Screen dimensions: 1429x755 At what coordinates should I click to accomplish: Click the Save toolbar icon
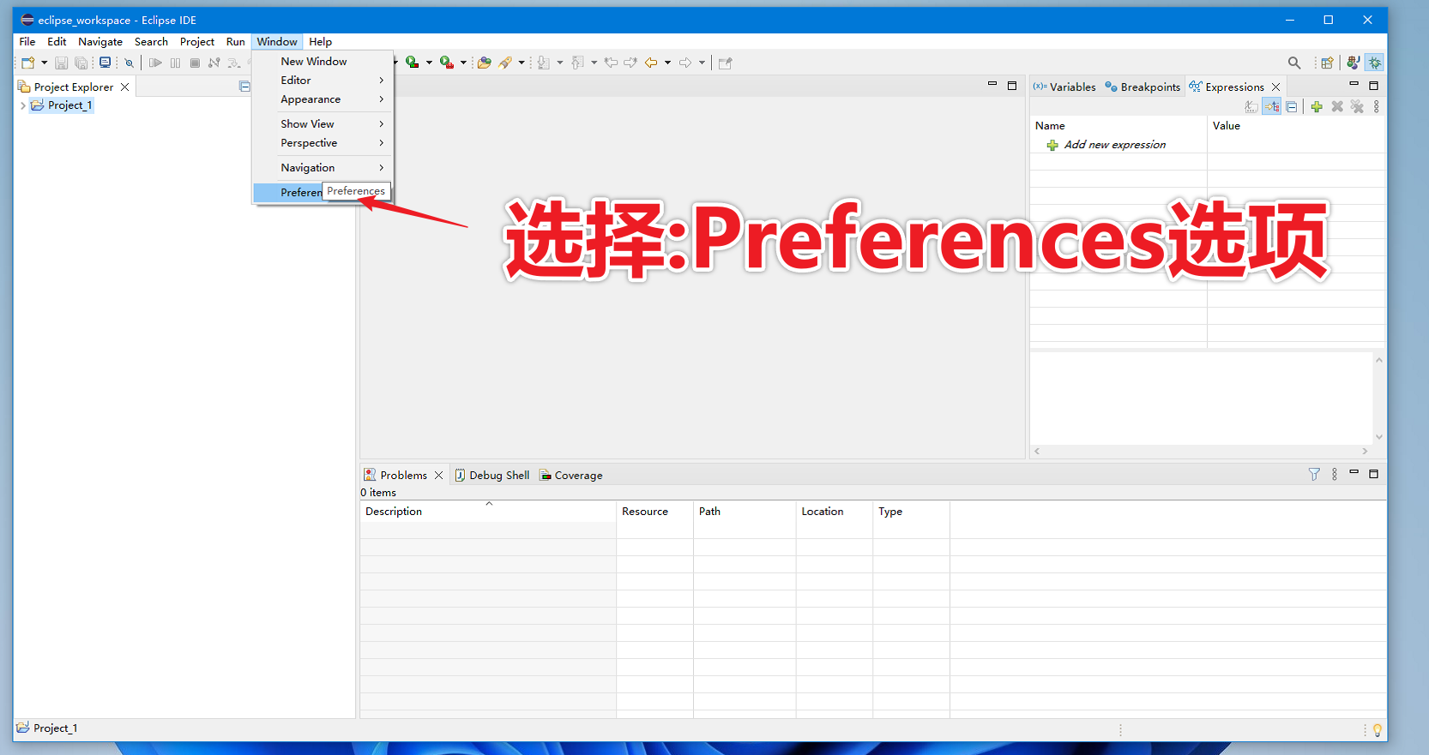point(61,63)
